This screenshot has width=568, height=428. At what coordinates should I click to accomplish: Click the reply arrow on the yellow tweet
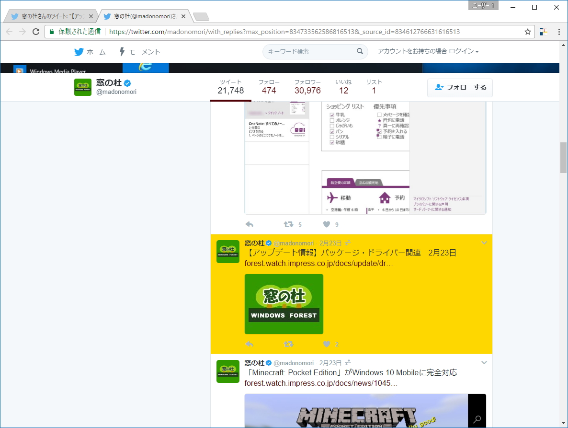pyautogui.click(x=250, y=344)
